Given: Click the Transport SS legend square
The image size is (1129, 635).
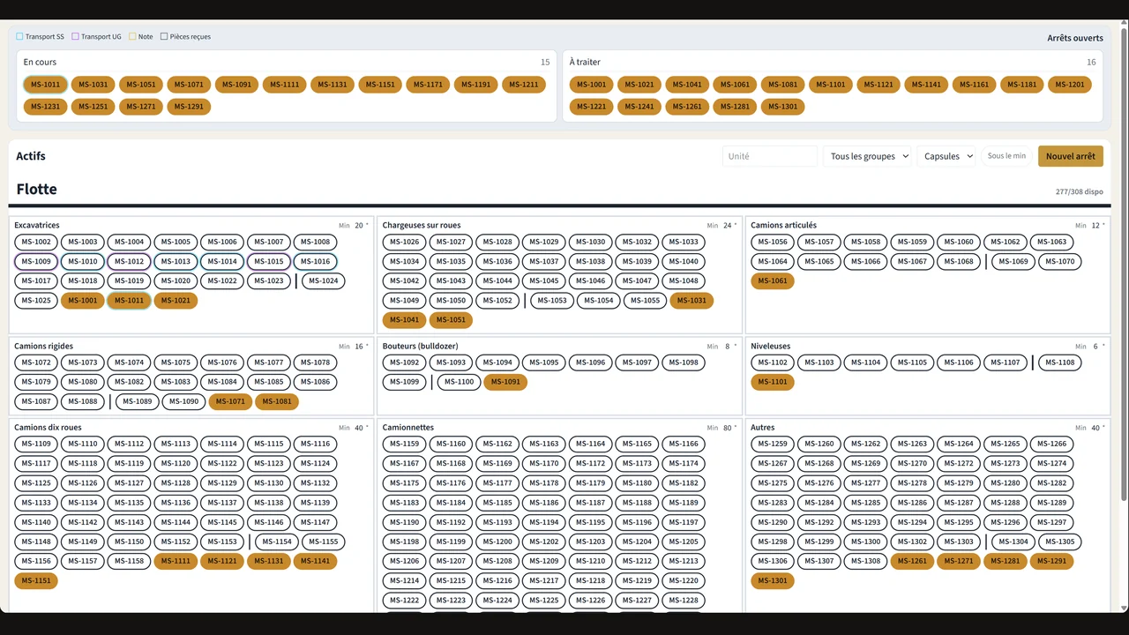Looking at the screenshot, I should (x=19, y=37).
